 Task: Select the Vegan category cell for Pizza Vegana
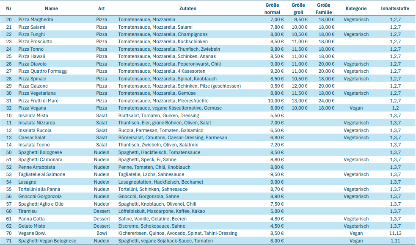click(356, 108)
